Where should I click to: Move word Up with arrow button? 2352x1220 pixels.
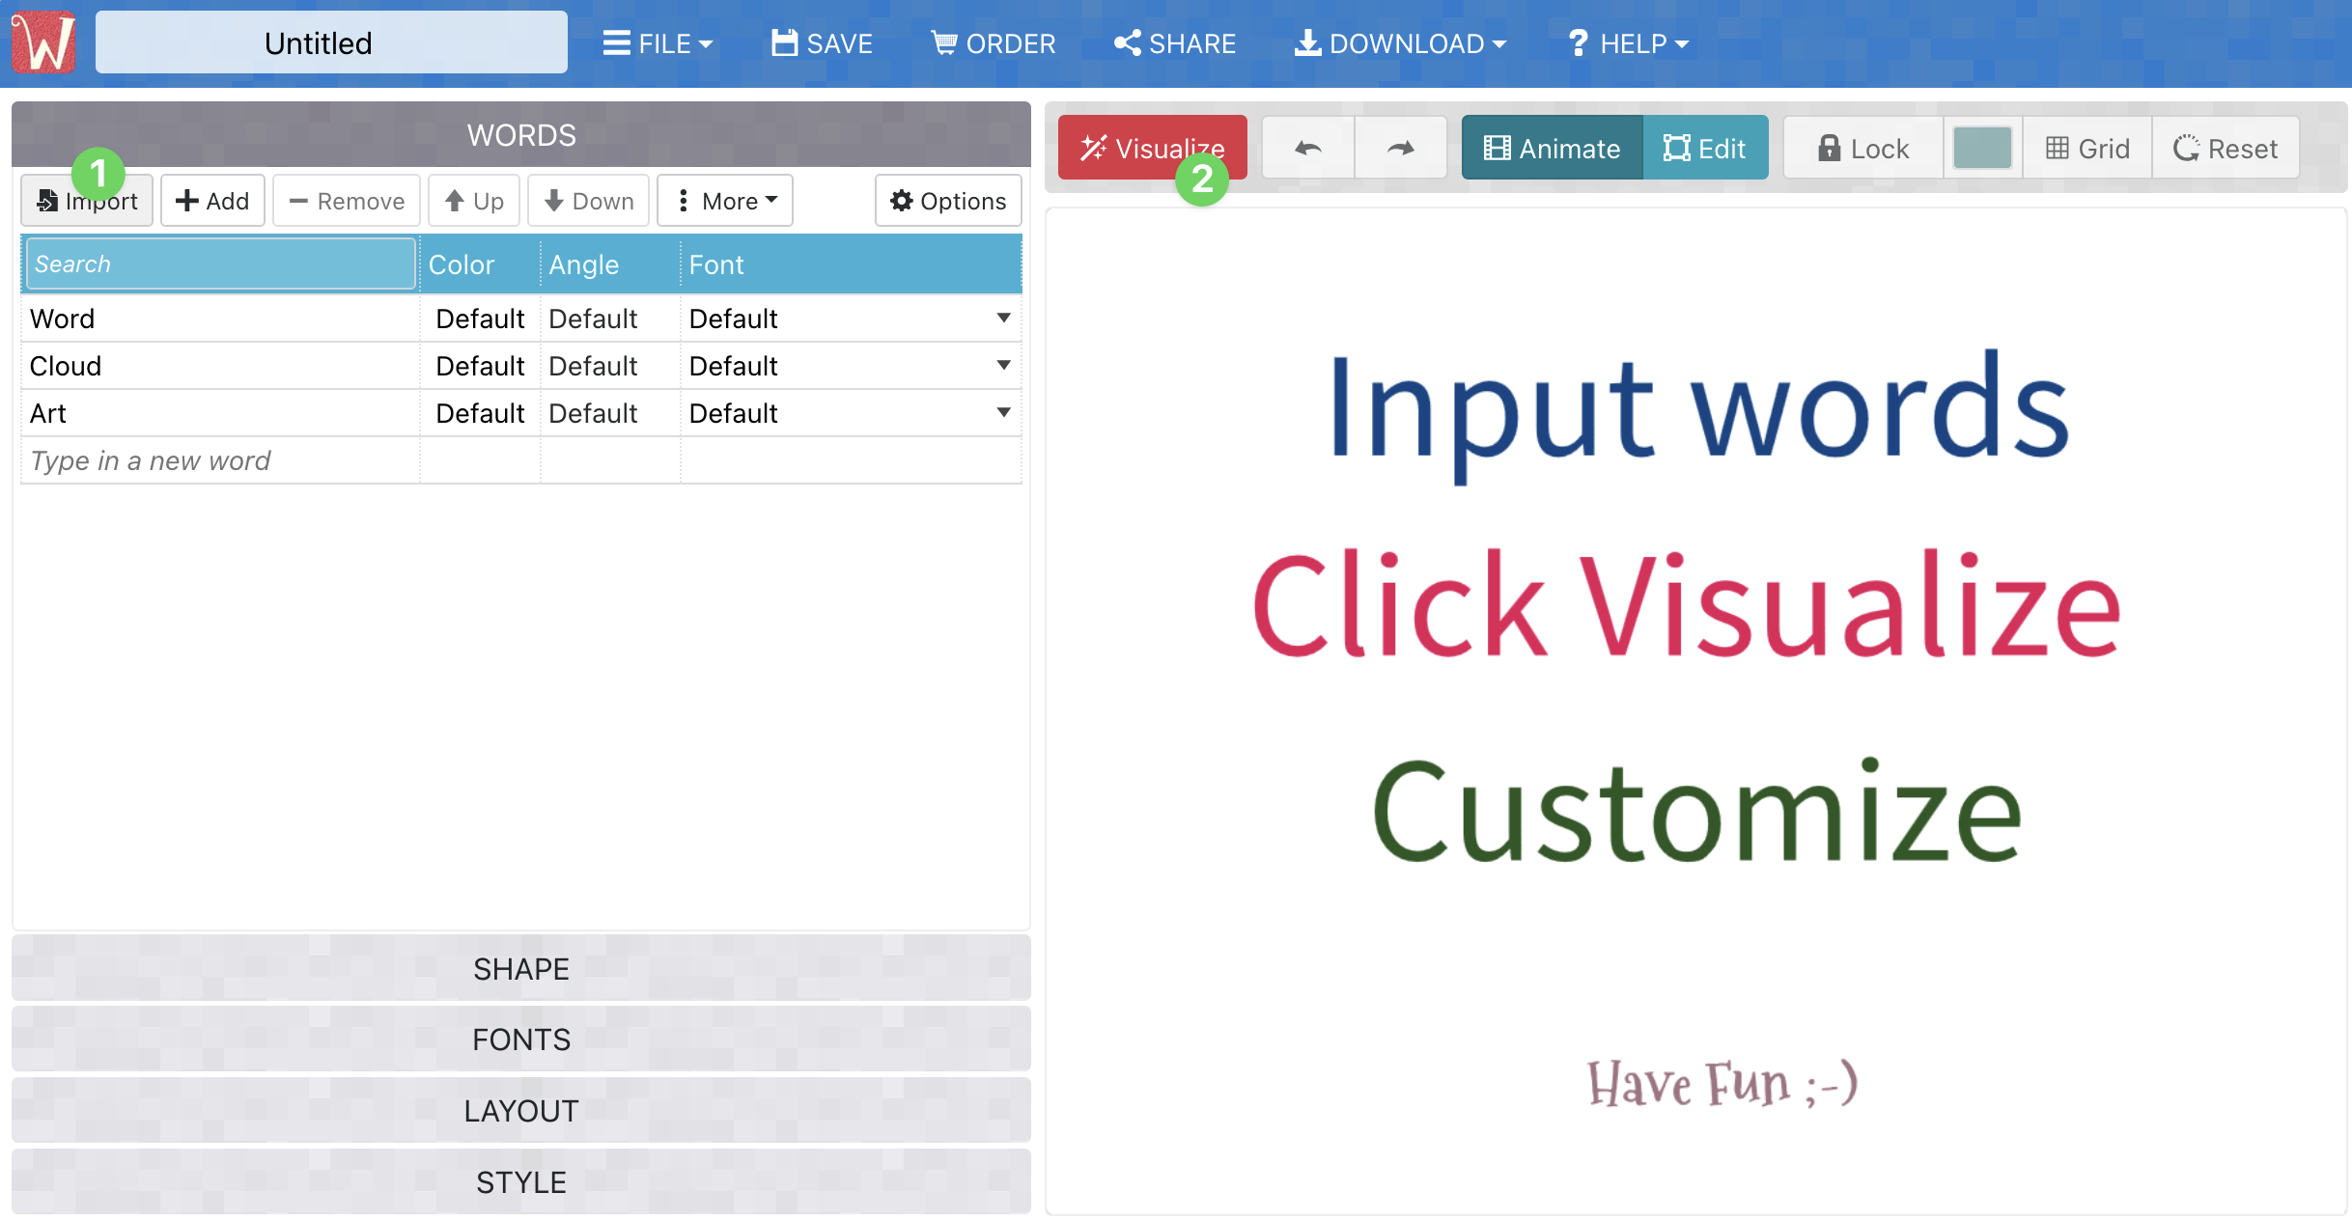pyautogui.click(x=473, y=201)
